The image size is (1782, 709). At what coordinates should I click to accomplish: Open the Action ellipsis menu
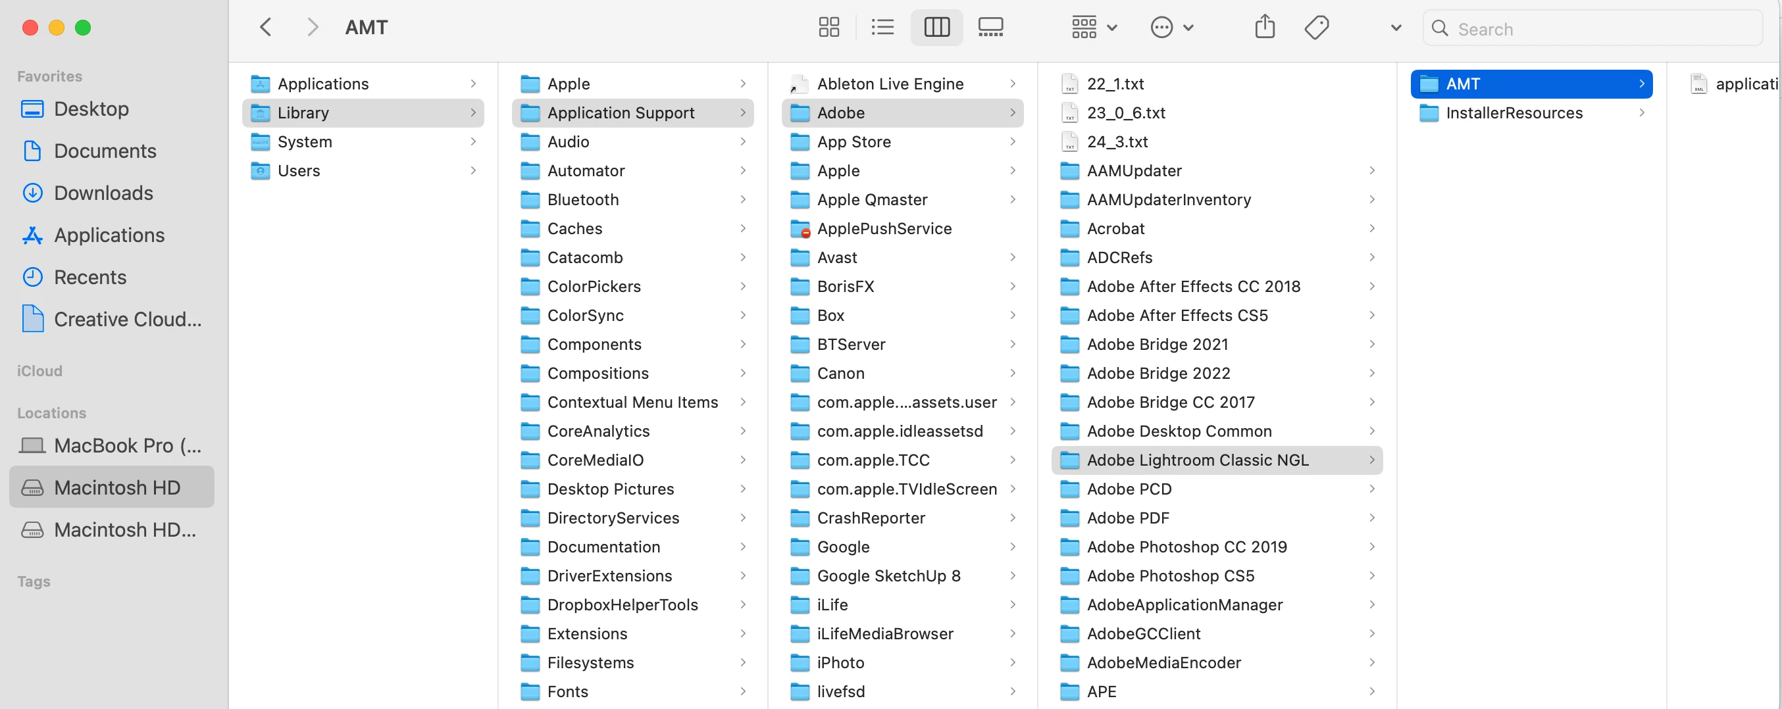pyautogui.click(x=1172, y=28)
